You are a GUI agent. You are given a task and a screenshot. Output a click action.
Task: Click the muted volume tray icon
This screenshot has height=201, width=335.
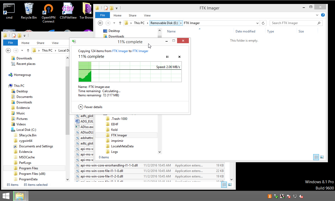(x=301, y=196)
